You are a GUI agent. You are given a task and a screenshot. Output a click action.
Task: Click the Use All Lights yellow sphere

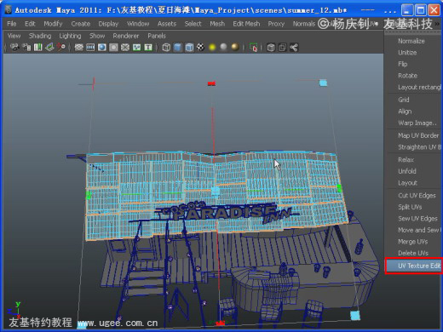pos(212,47)
